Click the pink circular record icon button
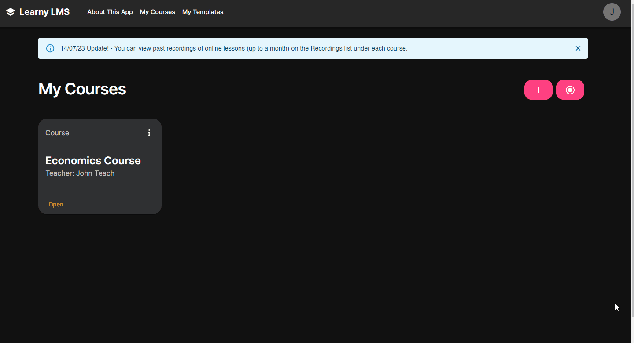The height and width of the screenshot is (343, 634). pyautogui.click(x=570, y=90)
